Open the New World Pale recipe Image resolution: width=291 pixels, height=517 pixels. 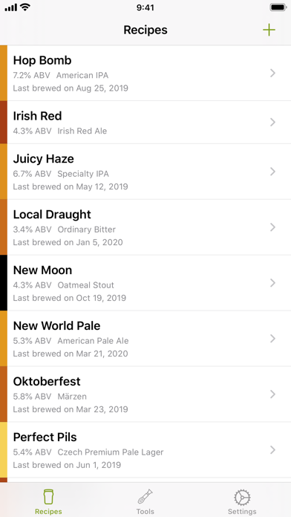pos(145,339)
